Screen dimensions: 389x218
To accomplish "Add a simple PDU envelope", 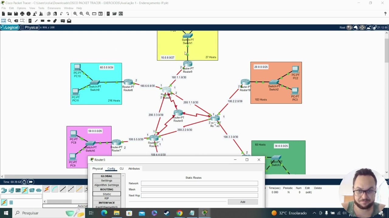I will (63, 21).
